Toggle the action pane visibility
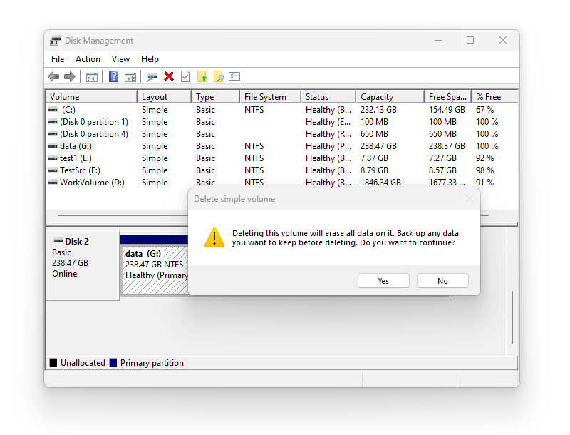 tap(129, 76)
